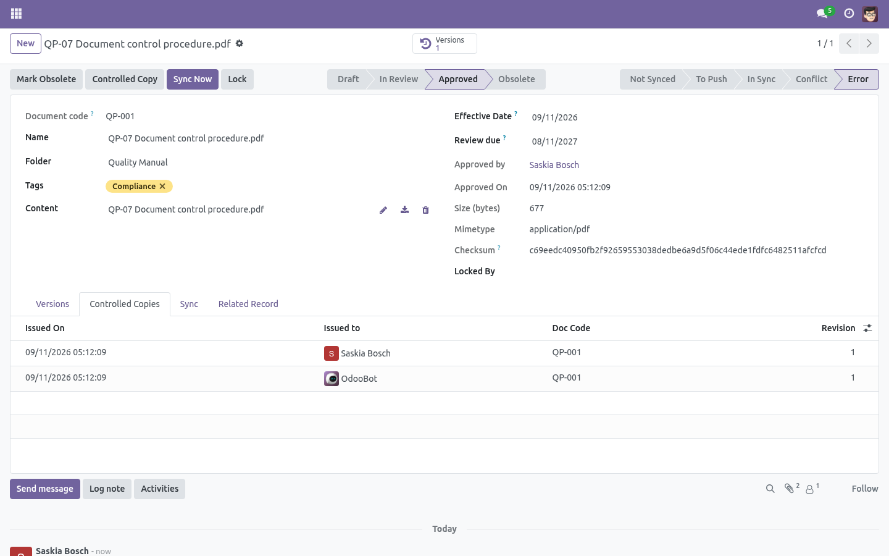This screenshot has height=556, width=889.
Task: Set sync status to To Push
Action: pyautogui.click(x=711, y=79)
